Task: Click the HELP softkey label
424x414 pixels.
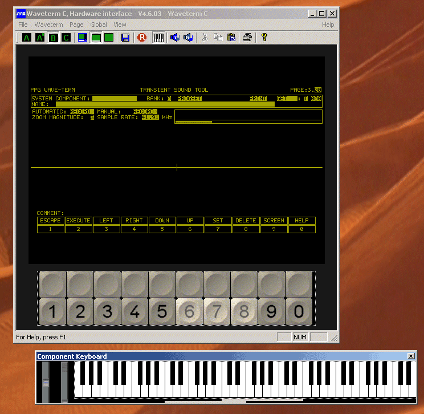Action: 302,221
